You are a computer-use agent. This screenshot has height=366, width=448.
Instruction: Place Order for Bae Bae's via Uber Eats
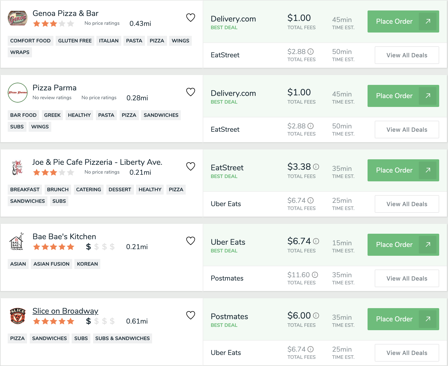pos(403,245)
